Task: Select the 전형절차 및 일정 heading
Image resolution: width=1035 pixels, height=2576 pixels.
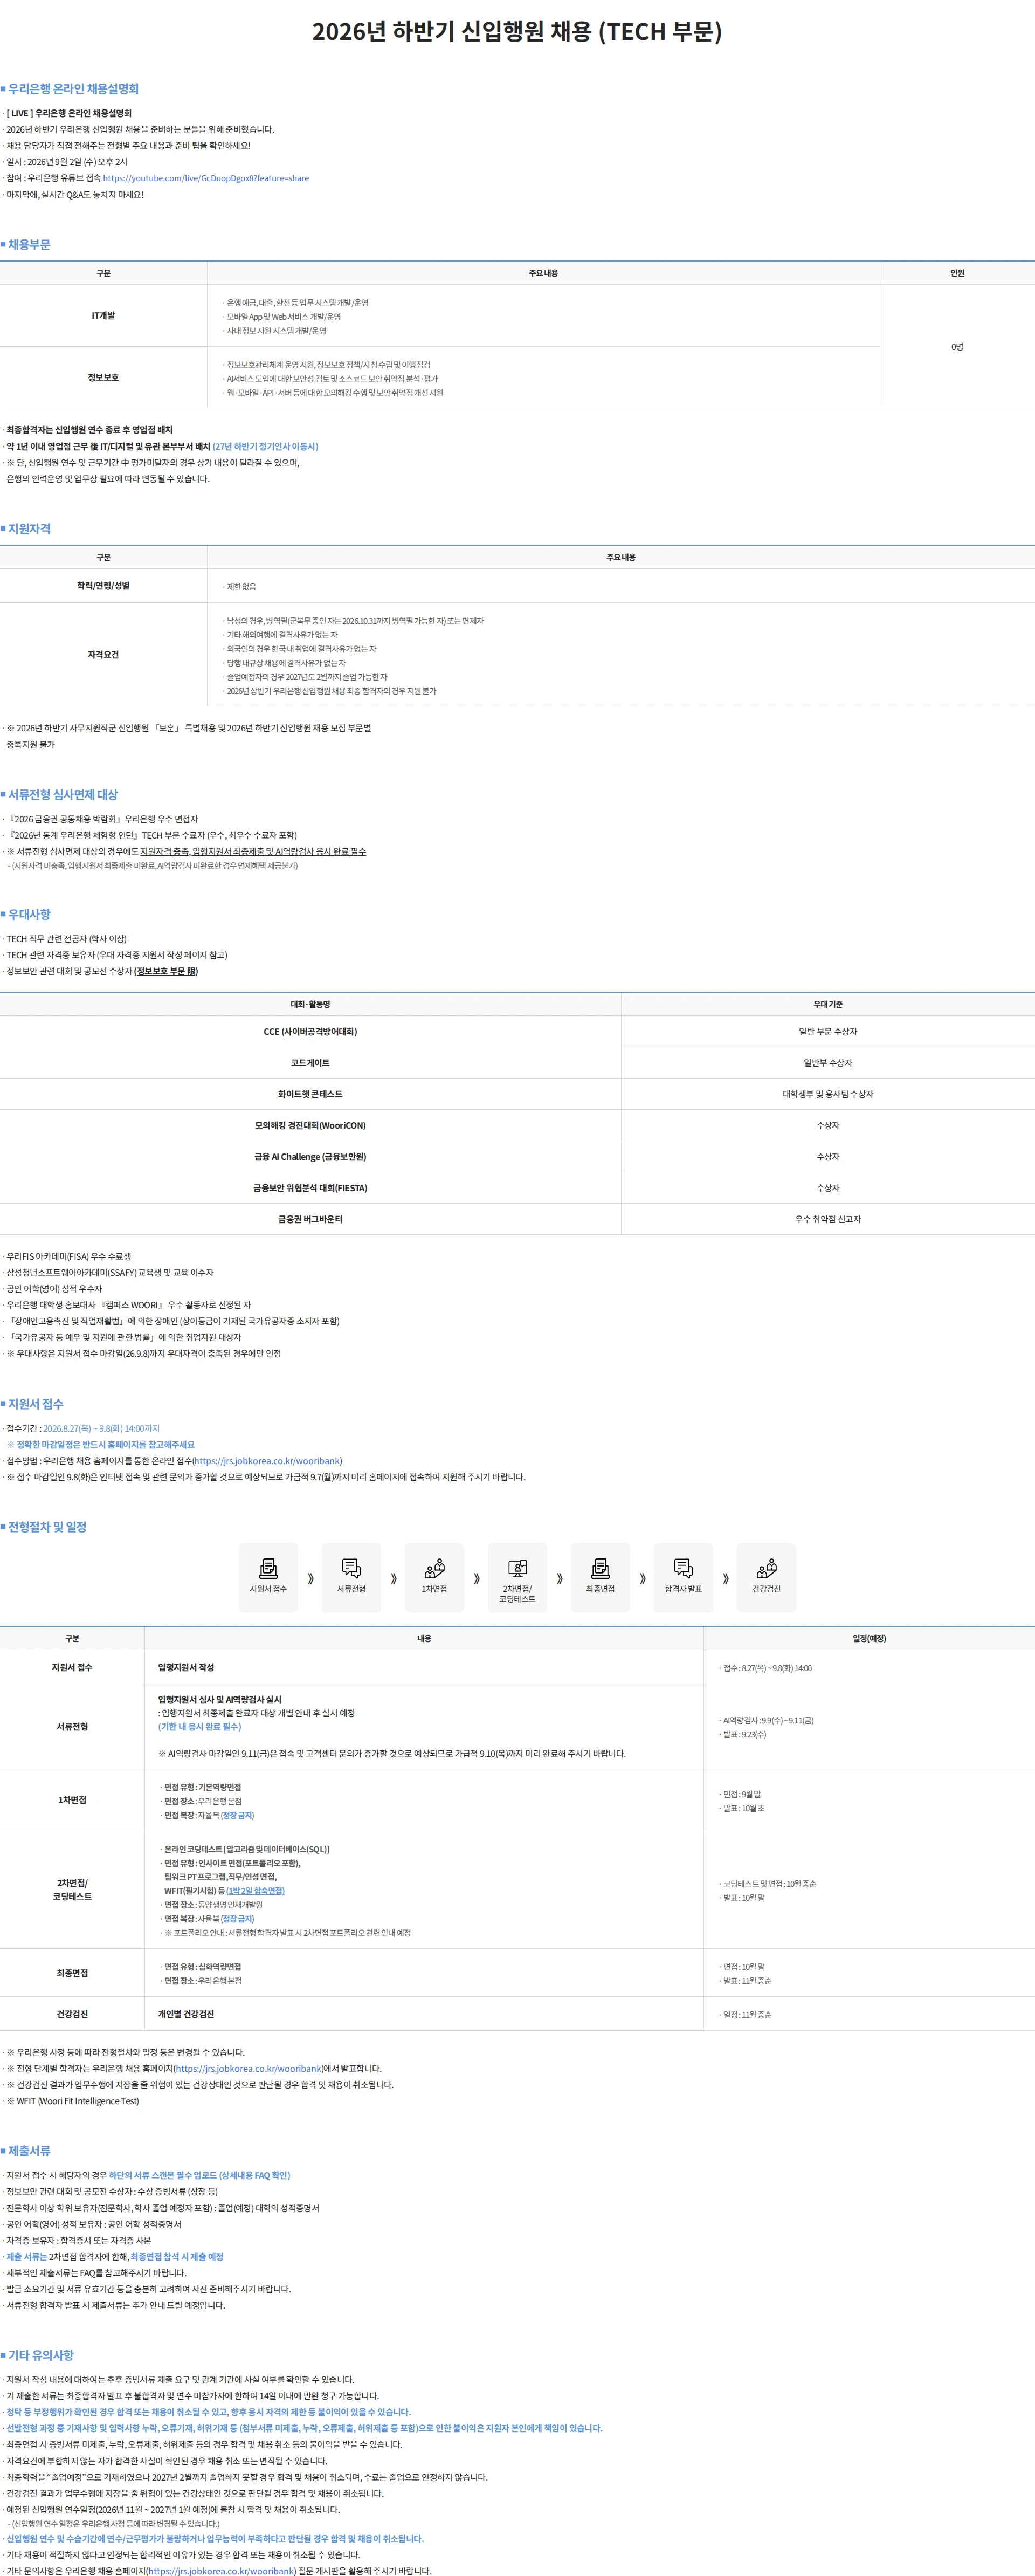Action: point(47,1527)
